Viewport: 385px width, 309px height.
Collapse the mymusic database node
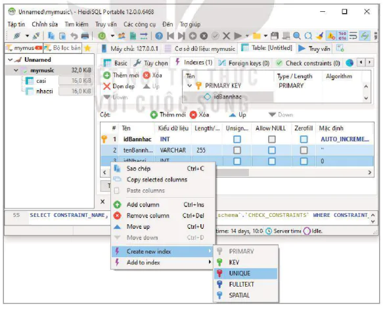16,70
